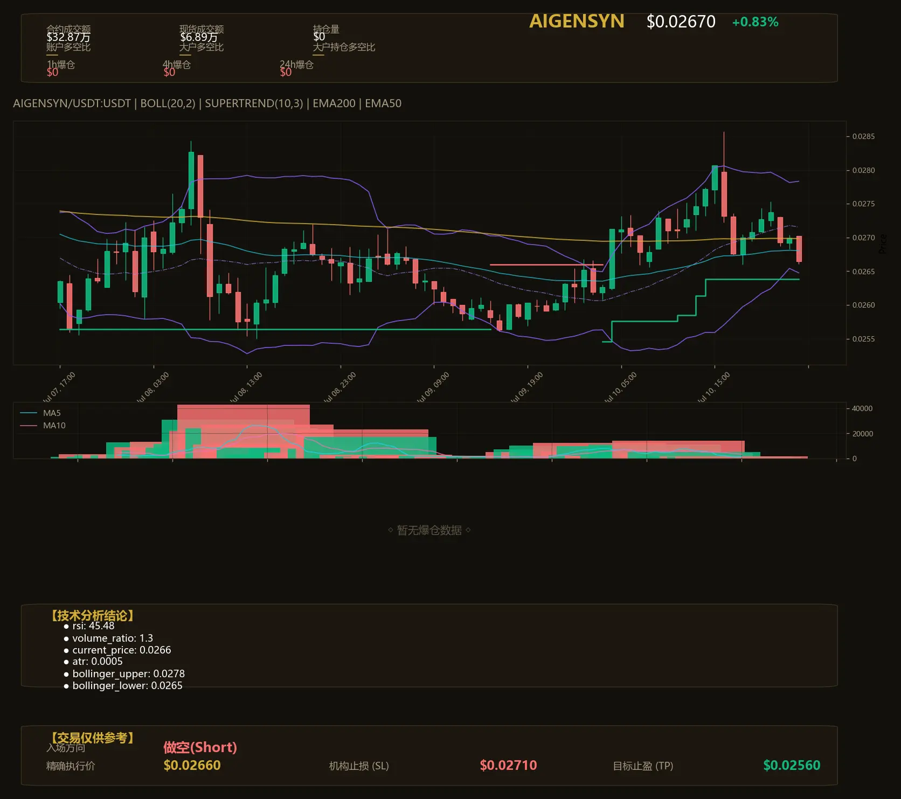
Task: Click the 40000 volume axis label
Action: pos(862,408)
